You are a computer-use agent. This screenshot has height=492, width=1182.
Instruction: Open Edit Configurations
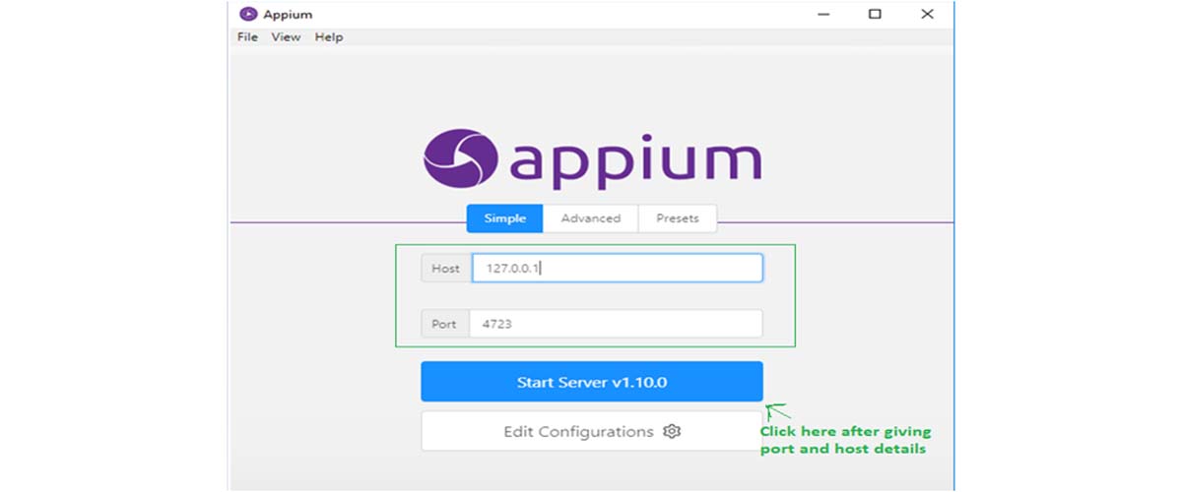(x=592, y=431)
